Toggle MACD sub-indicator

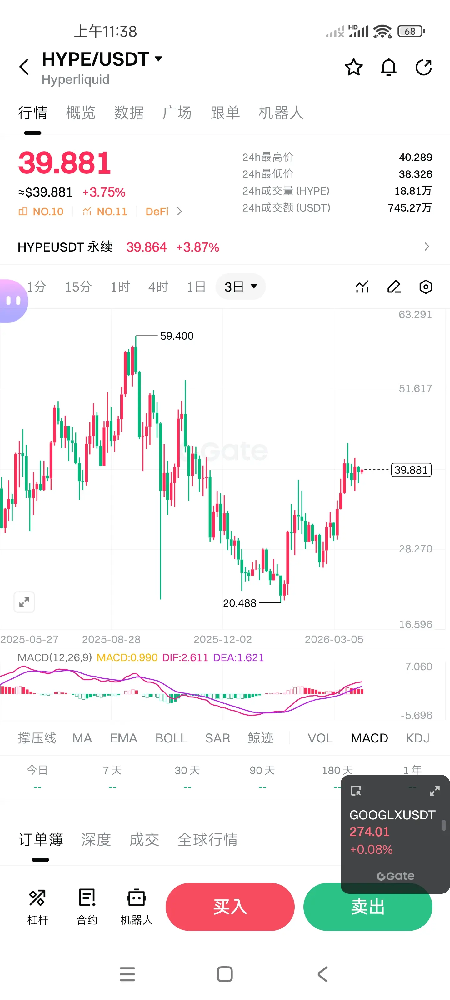tap(369, 738)
